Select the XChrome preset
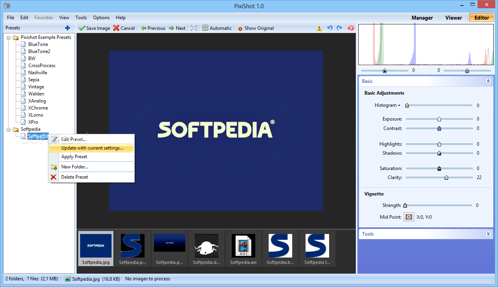This screenshot has height=287, width=498. tap(38, 108)
